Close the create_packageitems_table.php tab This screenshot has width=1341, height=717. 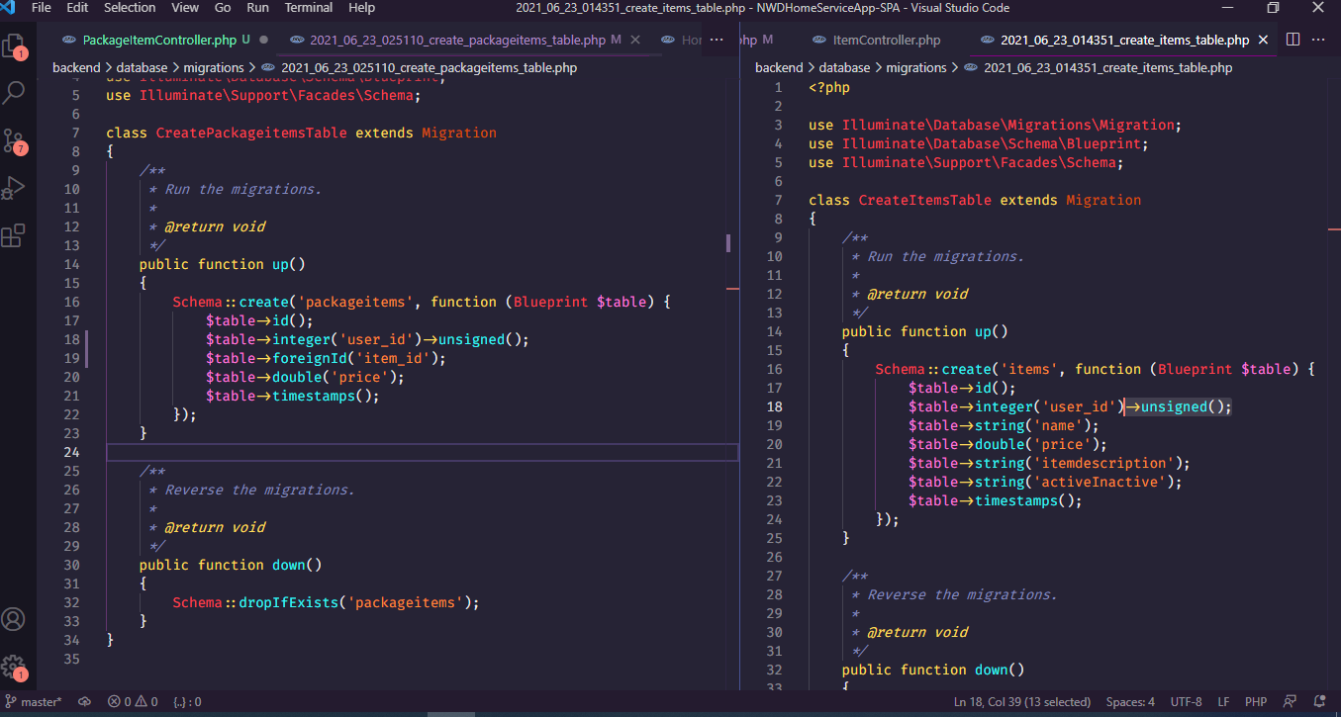(635, 41)
